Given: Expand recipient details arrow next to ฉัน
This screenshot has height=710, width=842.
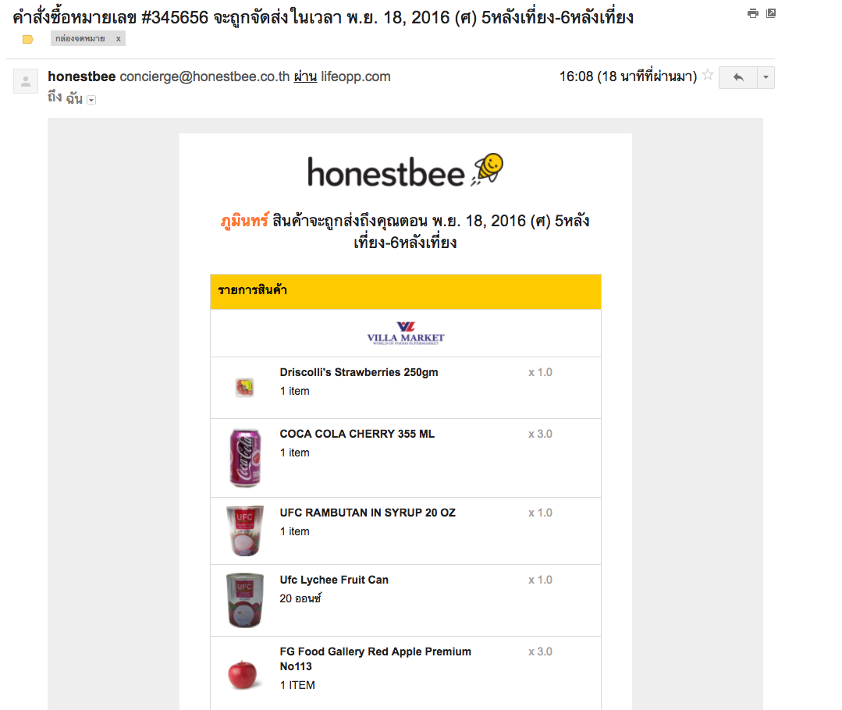Looking at the screenshot, I should (91, 100).
